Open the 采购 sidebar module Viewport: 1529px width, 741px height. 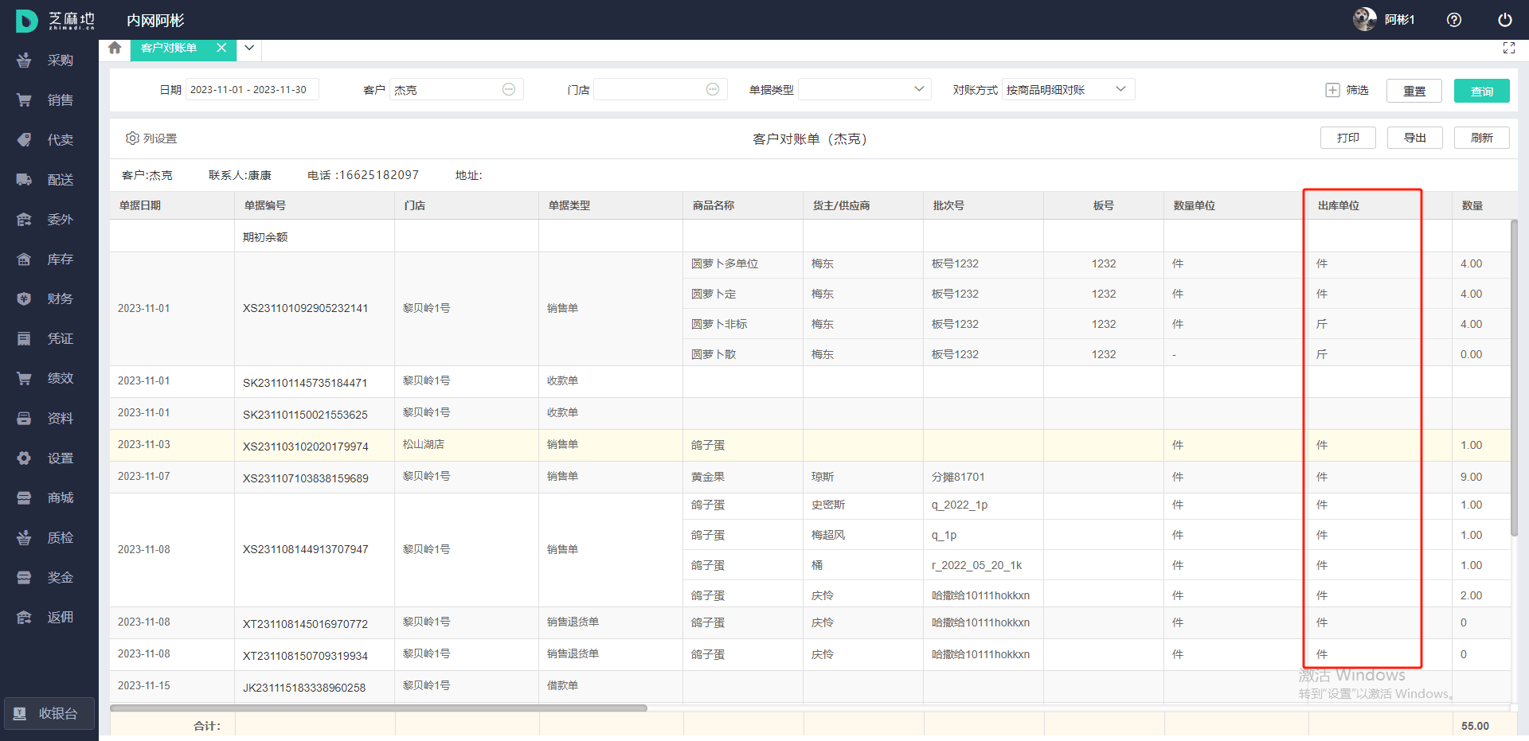tap(48, 60)
